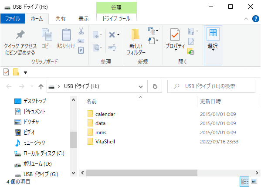Open the Drive Tools tab
This screenshot has width=261, height=187.
pyautogui.click(x=116, y=18)
